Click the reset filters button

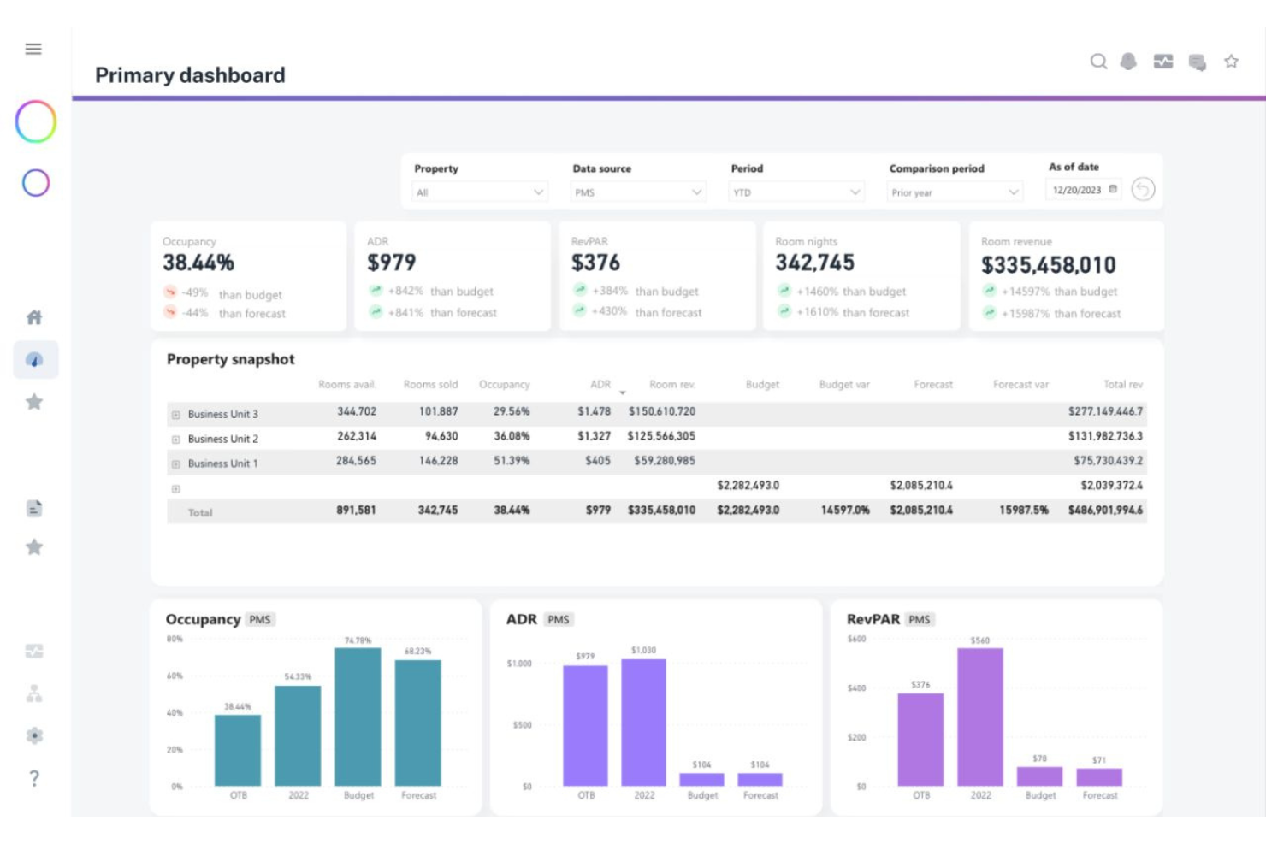1143,188
